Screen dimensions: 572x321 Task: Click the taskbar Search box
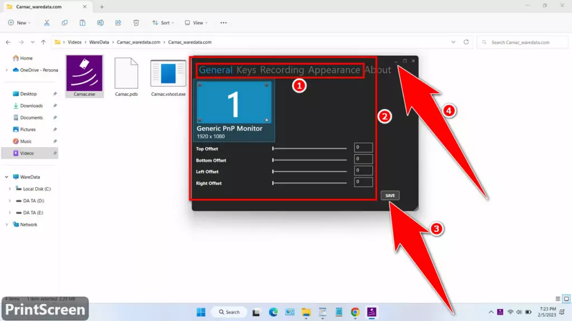(229, 312)
